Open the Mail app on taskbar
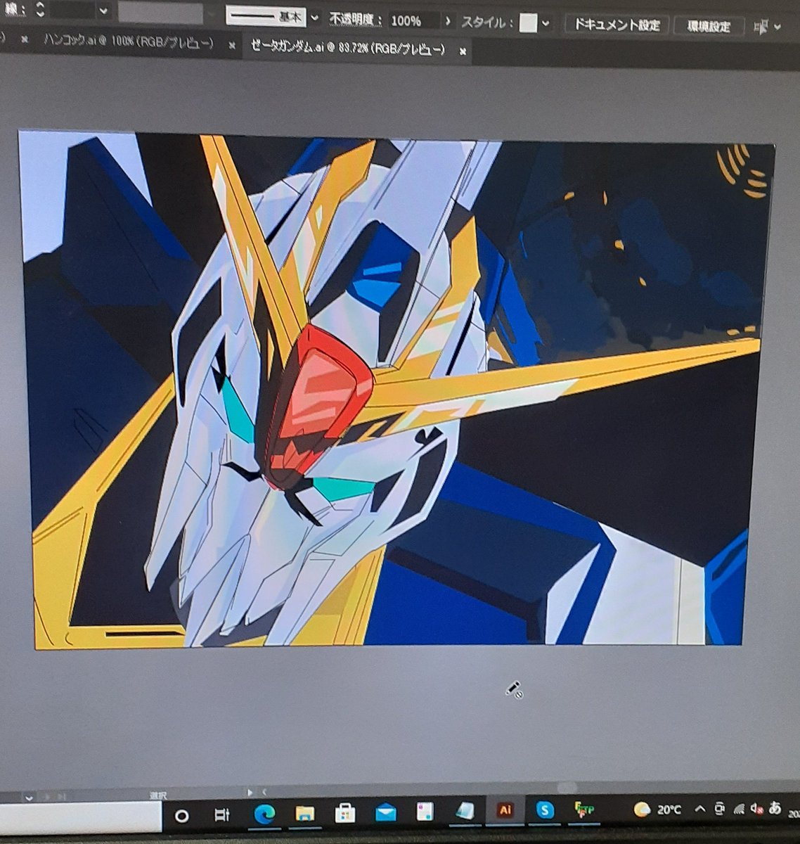The height and width of the screenshot is (844, 800). pos(385,813)
